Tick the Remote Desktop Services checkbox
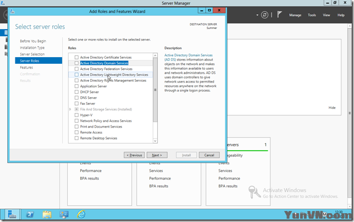 (76, 138)
